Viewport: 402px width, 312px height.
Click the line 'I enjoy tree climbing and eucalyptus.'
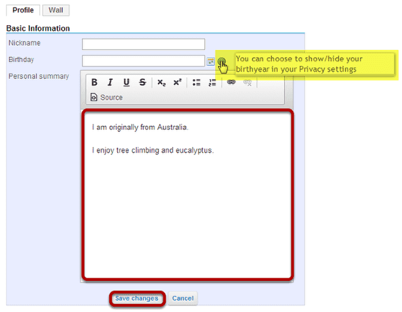tap(153, 151)
